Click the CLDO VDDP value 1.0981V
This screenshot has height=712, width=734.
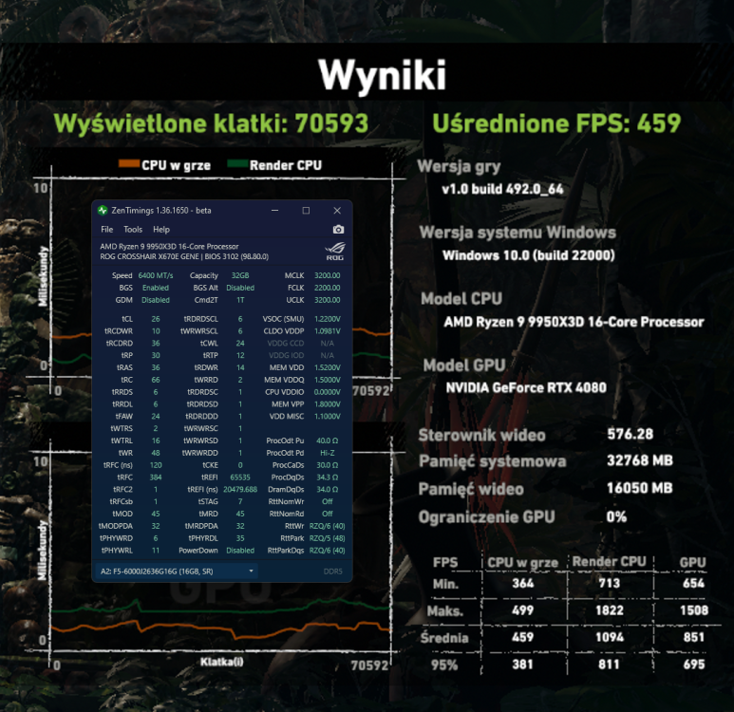(x=328, y=331)
